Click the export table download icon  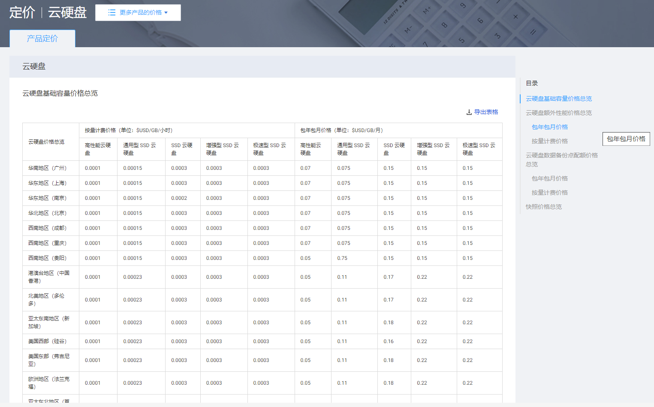point(469,112)
